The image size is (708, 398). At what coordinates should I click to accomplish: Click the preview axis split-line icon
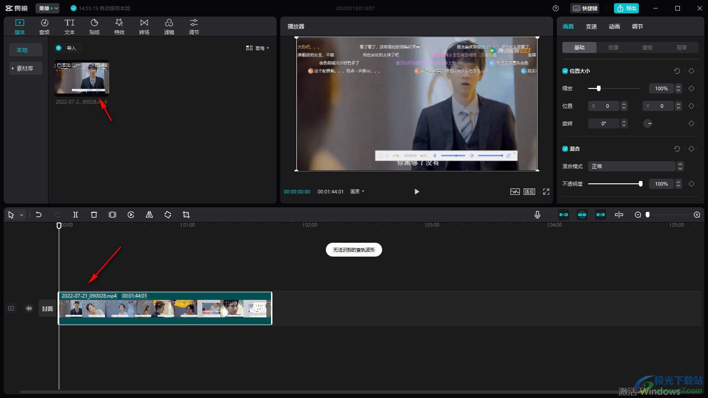click(619, 215)
